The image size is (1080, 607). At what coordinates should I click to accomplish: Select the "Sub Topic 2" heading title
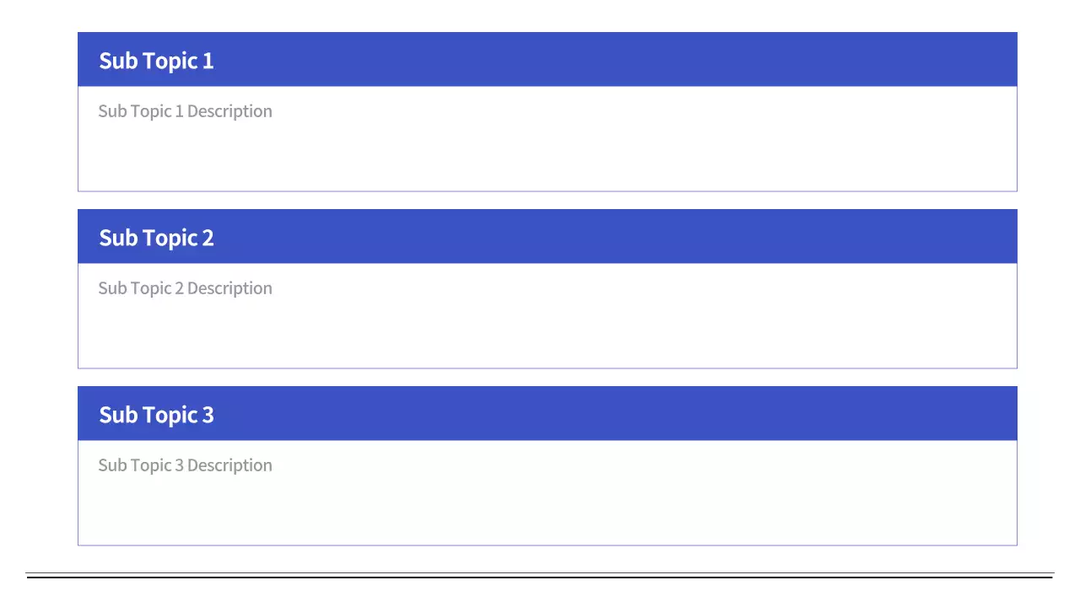point(156,238)
